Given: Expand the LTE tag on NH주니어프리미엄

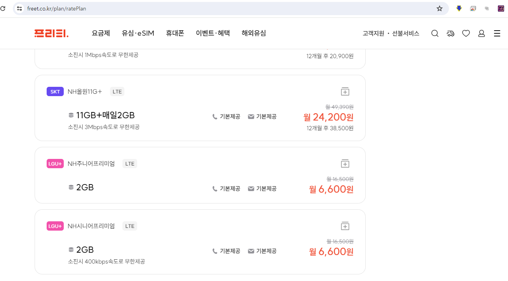Looking at the screenshot, I should [x=129, y=164].
